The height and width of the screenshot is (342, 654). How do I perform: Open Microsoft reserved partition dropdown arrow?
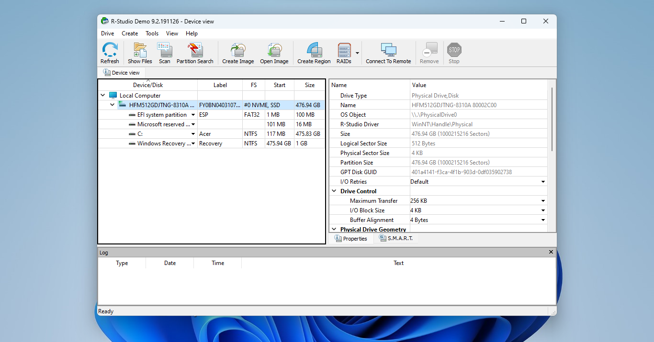(193, 124)
